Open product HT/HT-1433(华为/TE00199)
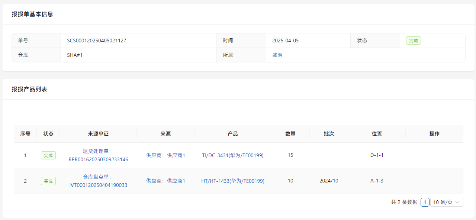This screenshot has width=476, height=220. click(x=233, y=181)
